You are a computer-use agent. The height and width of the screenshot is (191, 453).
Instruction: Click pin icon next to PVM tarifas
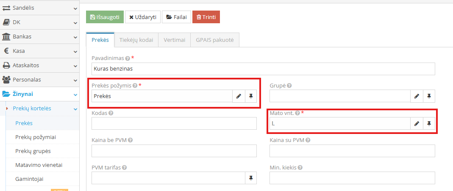(251, 178)
